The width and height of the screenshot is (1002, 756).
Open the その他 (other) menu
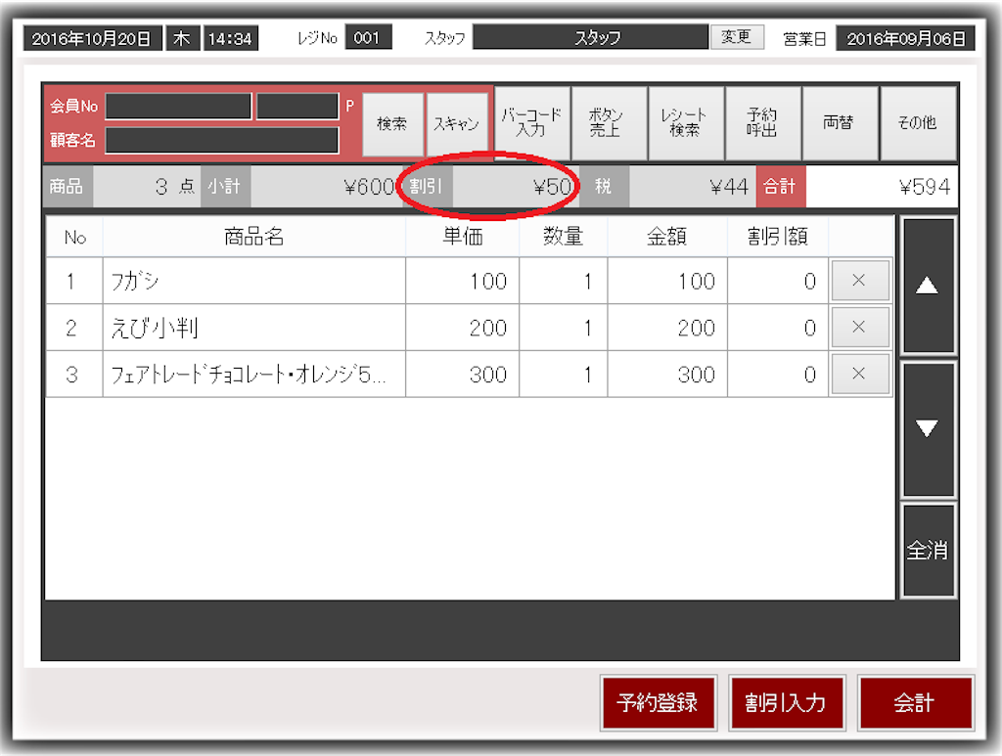[918, 123]
